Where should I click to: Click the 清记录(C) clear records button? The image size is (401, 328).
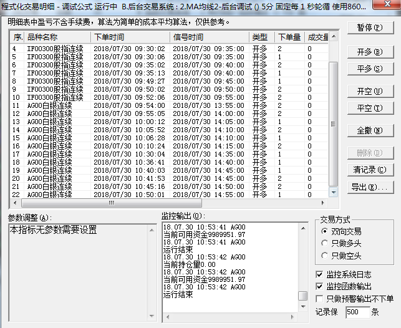click(370, 170)
